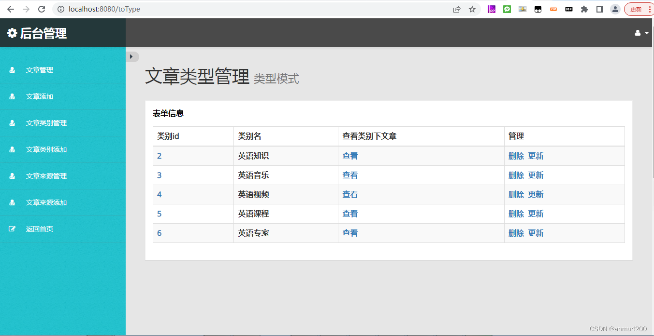The width and height of the screenshot is (654, 336).
Task: Click the icon next to 文章来源添加
Action: (12, 202)
